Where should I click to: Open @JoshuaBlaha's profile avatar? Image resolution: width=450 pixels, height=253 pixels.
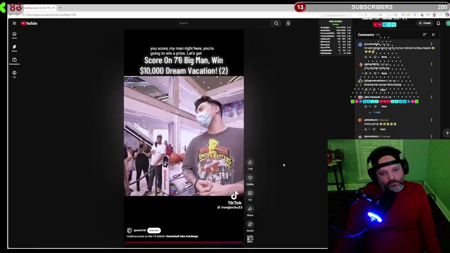[360, 45]
